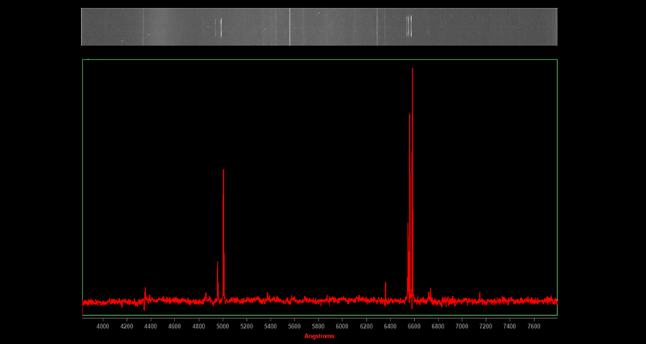Screen dimensions: 646x344
Task: Click the 4800 wavelength tick label
Action: tap(198, 326)
